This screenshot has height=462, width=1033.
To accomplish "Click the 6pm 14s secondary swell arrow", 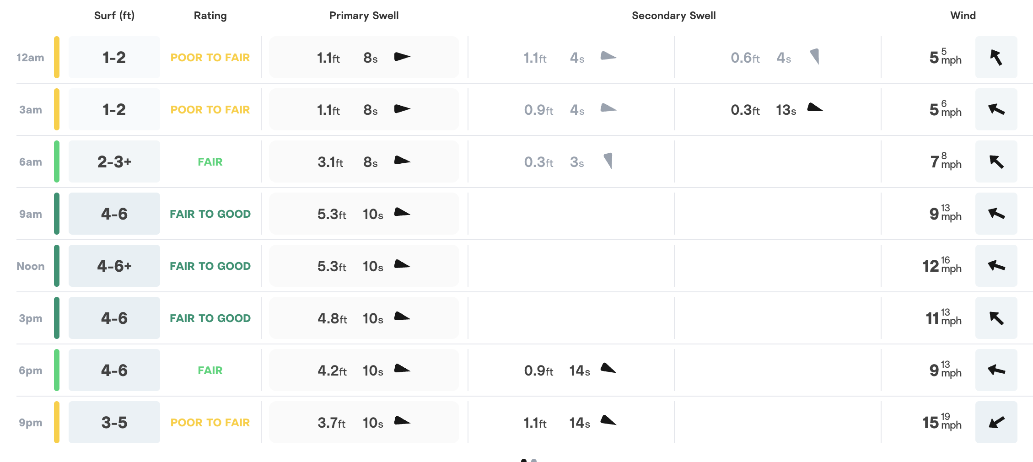I will click(x=608, y=368).
